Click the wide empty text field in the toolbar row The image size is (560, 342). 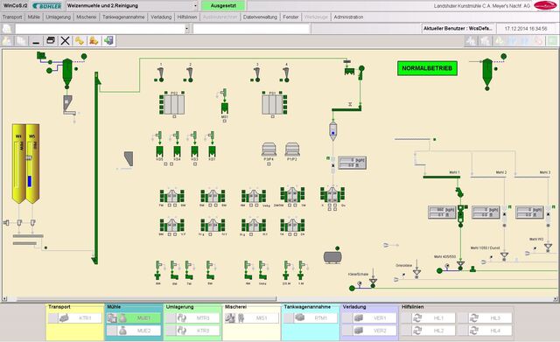[251, 29]
